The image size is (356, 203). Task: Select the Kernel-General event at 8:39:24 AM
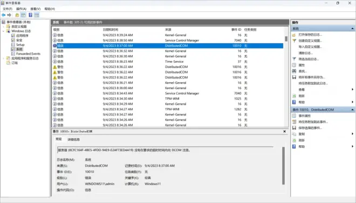(168, 35)
